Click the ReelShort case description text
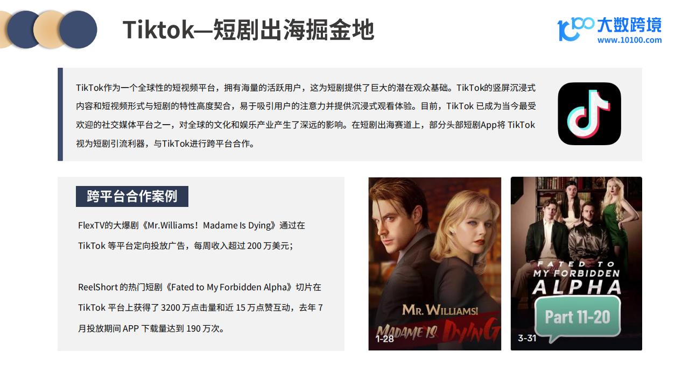Screen dimensions: 689x387 [200, 308]
